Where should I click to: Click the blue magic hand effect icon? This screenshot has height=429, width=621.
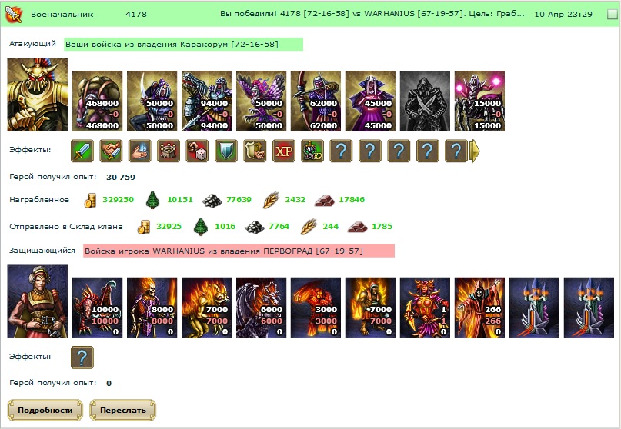pyautogui.click(x=140, y=151)
